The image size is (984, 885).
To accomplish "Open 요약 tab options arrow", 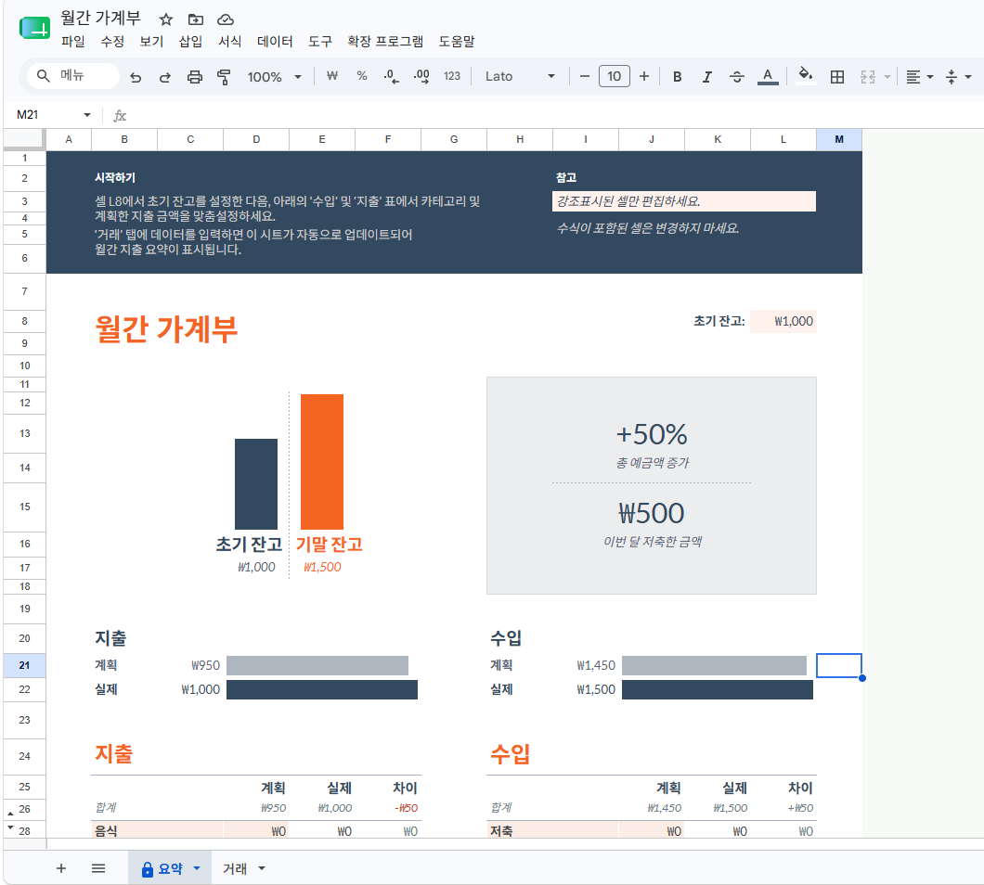I will pyautogui.click(x=197, y=868).
